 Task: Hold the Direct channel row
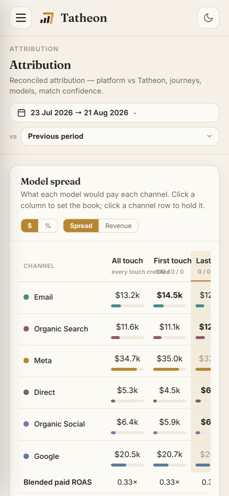pos(114,393)
